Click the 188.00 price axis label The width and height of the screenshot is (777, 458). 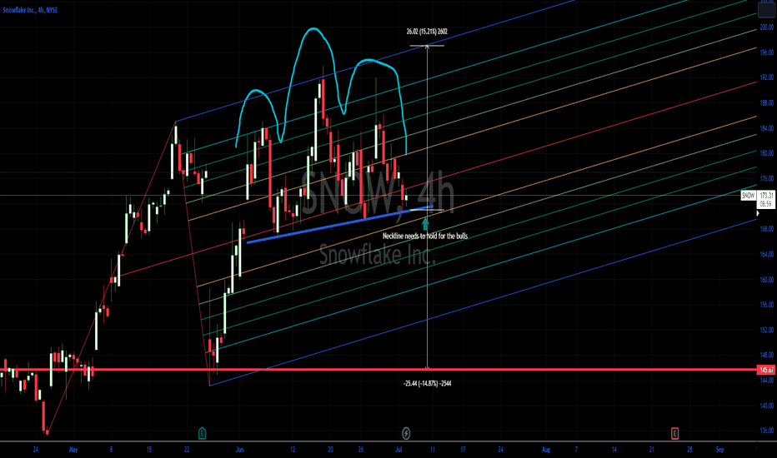(x=766, y=103)
